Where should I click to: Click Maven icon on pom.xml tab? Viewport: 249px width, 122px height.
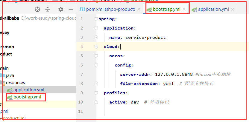click(82, 9)
